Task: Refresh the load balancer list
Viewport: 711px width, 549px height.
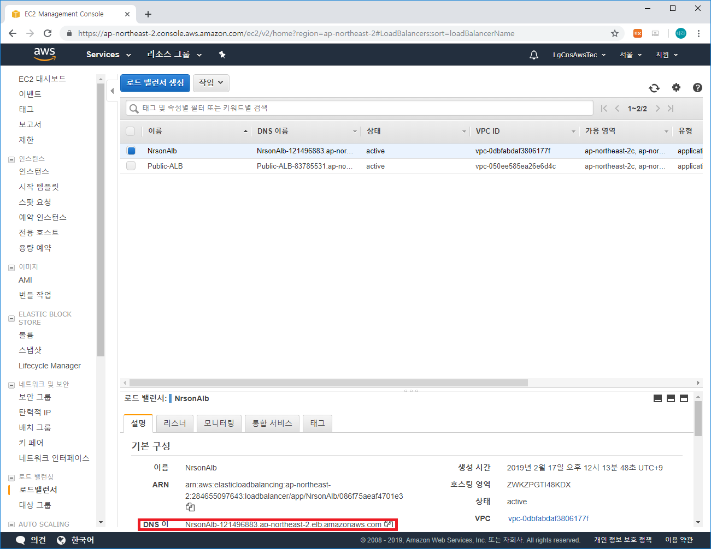Action: pyautogui.click(x=654, y=88)
